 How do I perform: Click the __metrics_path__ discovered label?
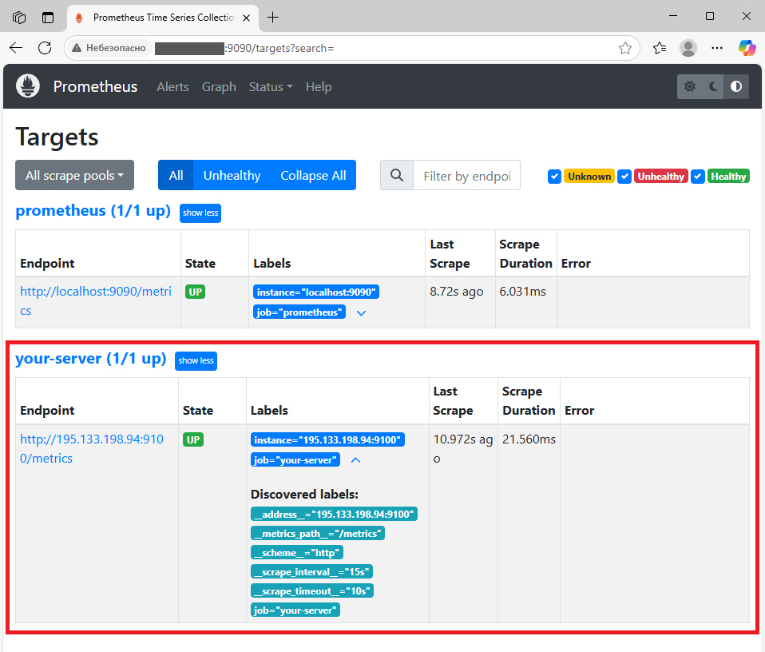(x=318, y=534)
